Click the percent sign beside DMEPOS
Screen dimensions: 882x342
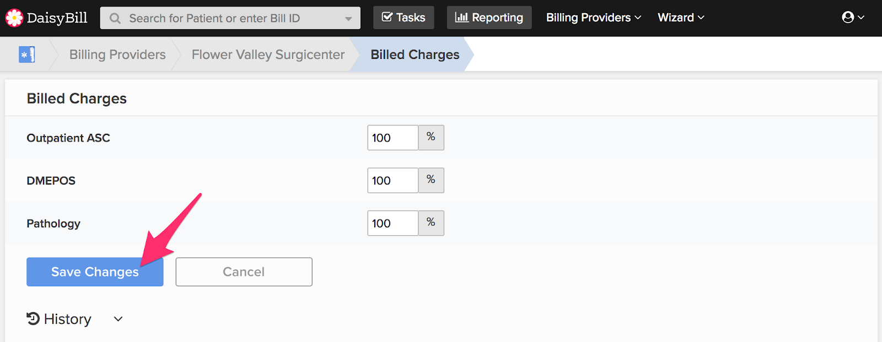click(431, 180)
